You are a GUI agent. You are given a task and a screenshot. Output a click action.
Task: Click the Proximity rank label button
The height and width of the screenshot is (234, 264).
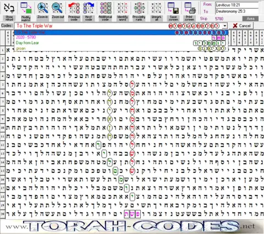(139, 18)
